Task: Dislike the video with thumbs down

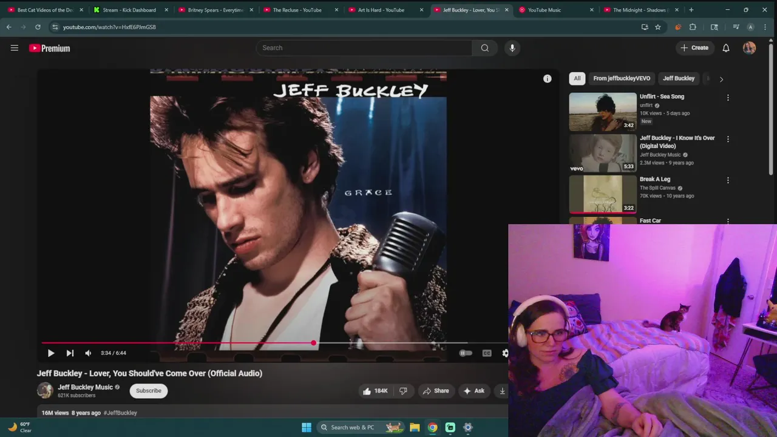Action: (403, 391)
